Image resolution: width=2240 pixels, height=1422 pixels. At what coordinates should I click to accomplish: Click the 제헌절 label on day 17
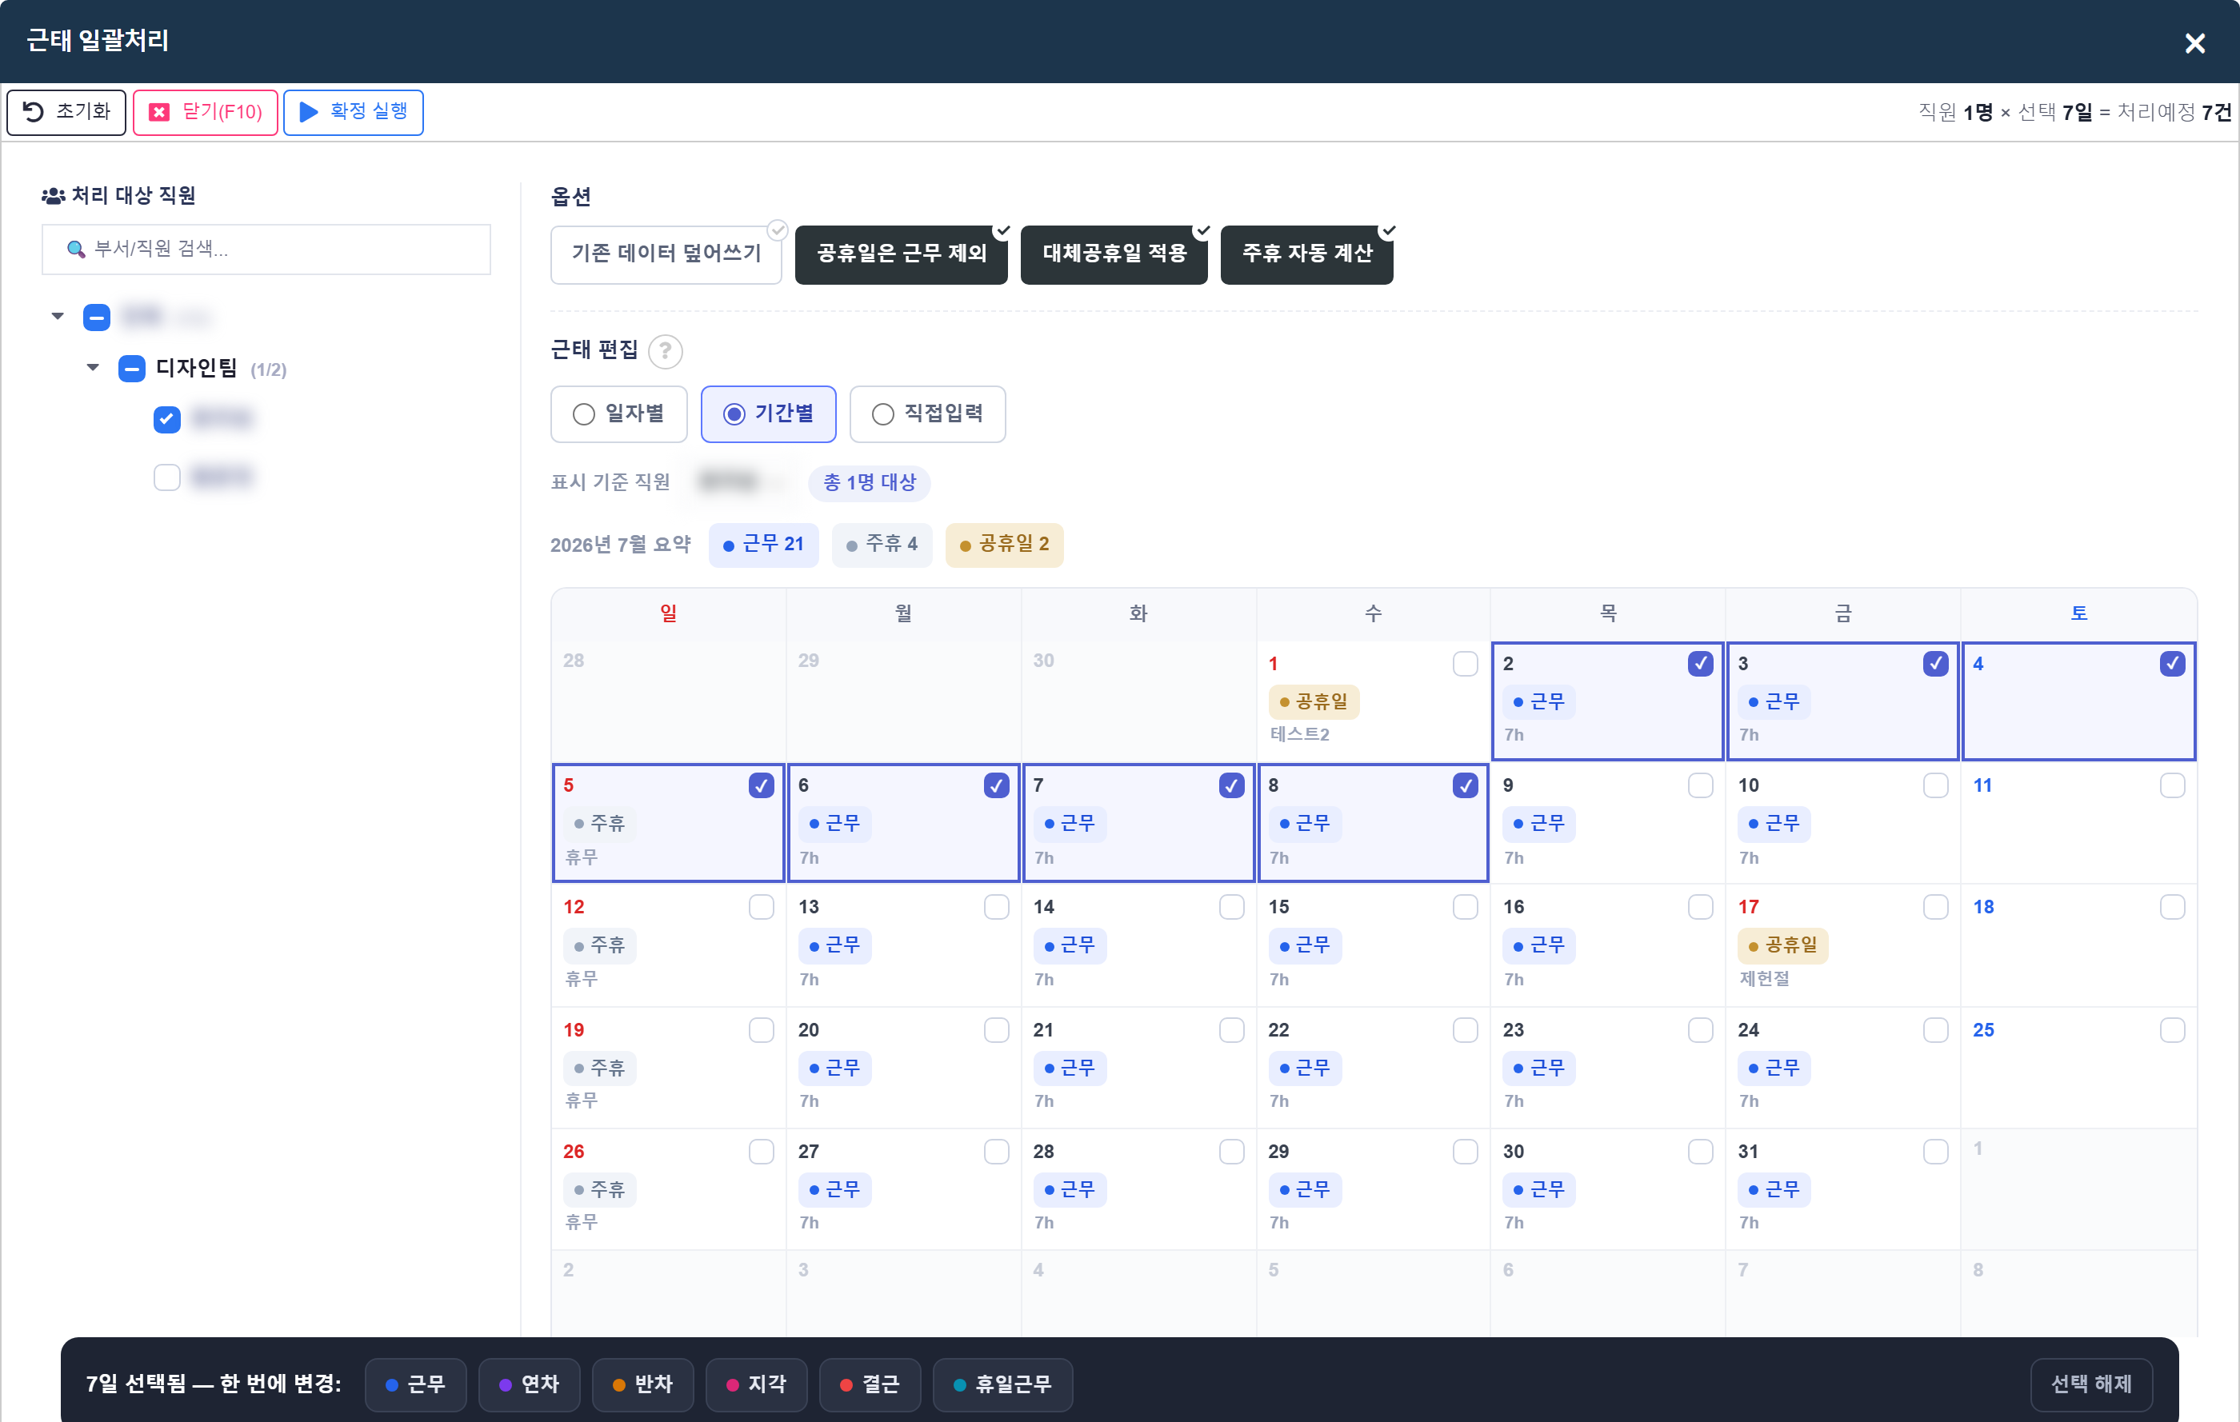(1764, 979)
